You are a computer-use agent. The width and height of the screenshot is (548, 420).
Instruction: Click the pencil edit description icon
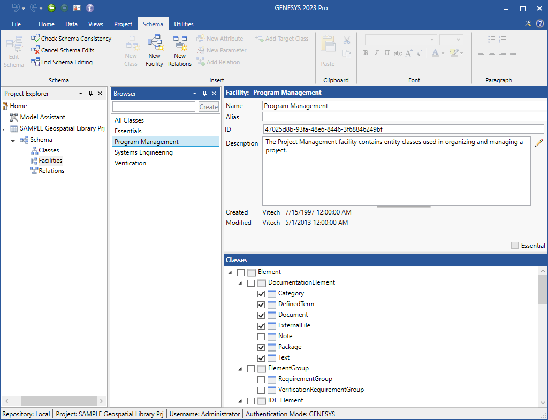[x=539, y=142]
